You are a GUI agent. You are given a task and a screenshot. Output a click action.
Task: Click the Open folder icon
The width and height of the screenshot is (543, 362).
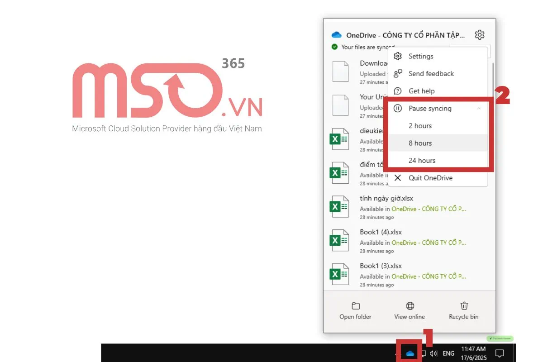(x=356, y=306)
